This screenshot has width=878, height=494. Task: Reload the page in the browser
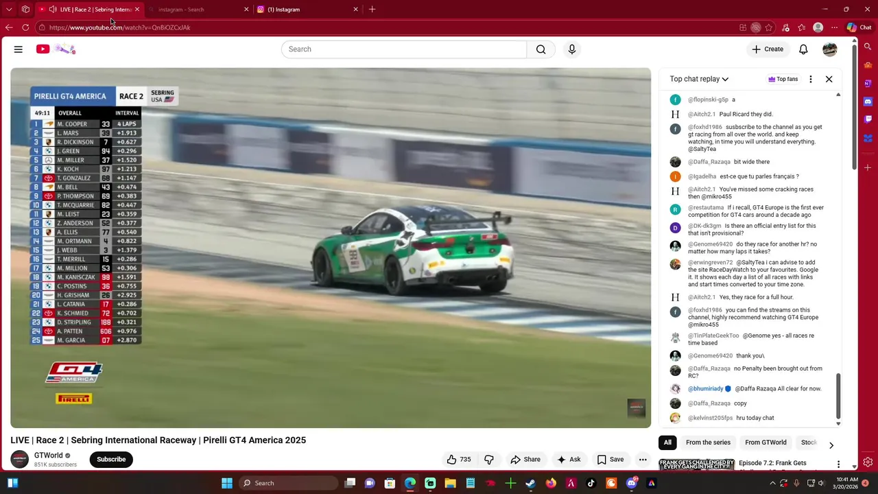click(x=25, y=27)
